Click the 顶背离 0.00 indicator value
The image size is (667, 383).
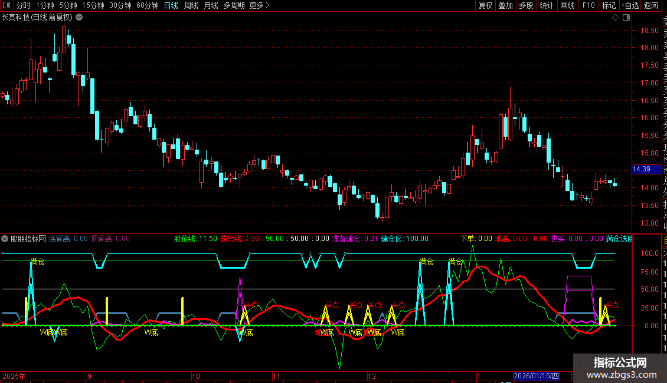point(110,239)
